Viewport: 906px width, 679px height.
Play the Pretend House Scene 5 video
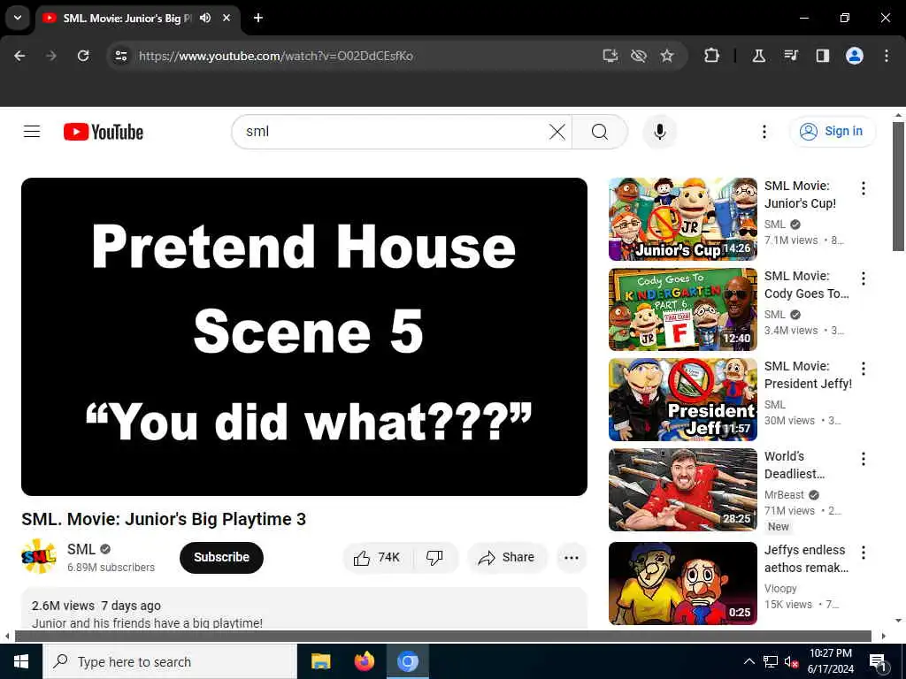click(304, 336)
